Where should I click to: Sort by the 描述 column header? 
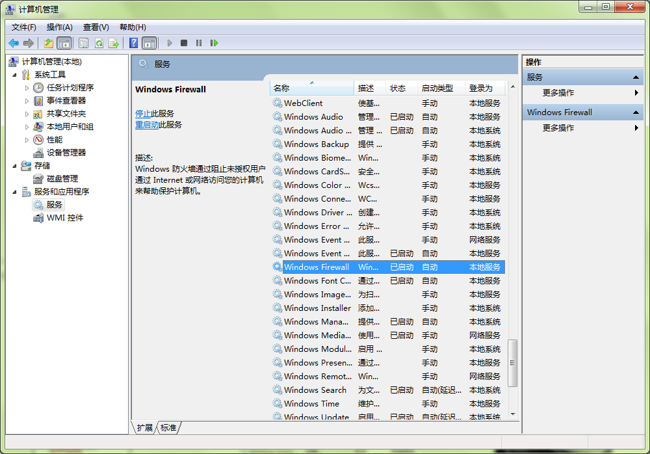(370, 88)
